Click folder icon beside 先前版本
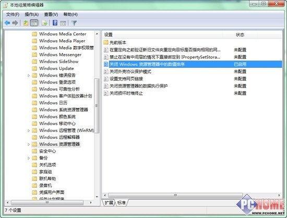Screen dimensions: 287x218 (x=106, y=42)
